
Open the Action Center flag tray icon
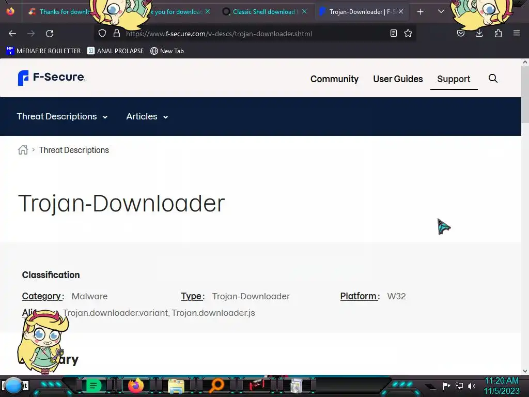click(446, 386)
